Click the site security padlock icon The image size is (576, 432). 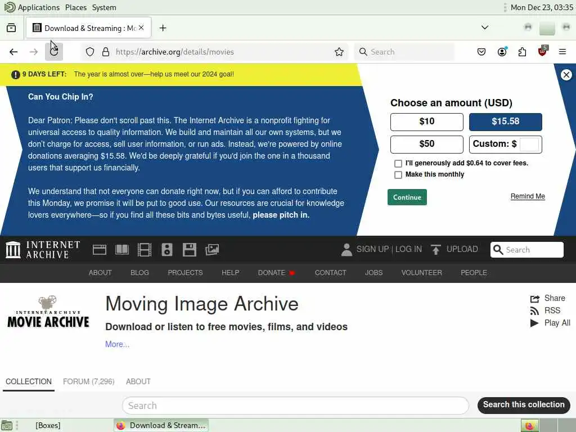106,52
